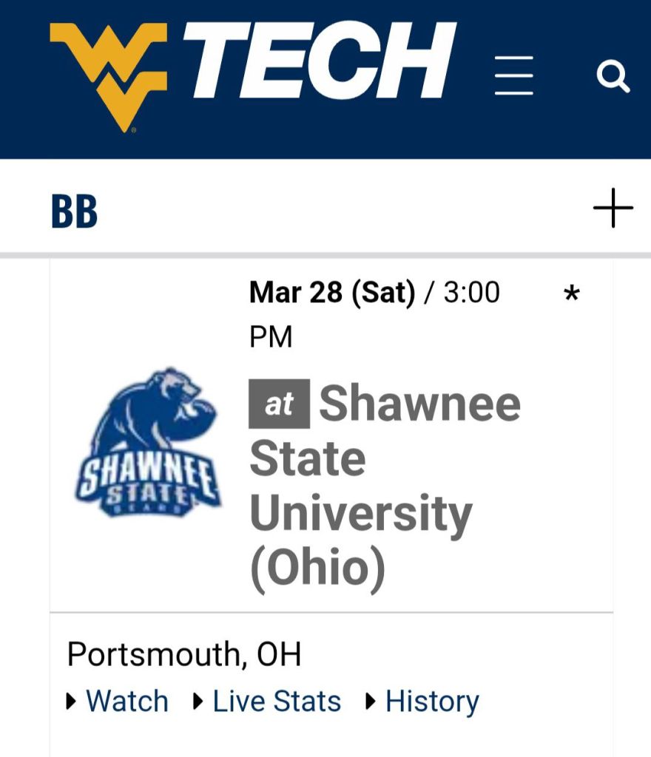Image resolution: width=651 pixels, height=757 pixels.
Task: Click the arrow before Live Stats
Action: tap(198, 702)
